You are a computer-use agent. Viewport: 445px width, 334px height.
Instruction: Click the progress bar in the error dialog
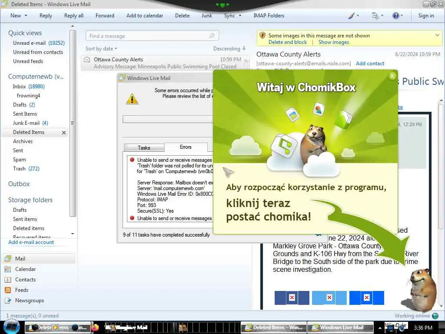pyautogui.click(x=168, y=119)
